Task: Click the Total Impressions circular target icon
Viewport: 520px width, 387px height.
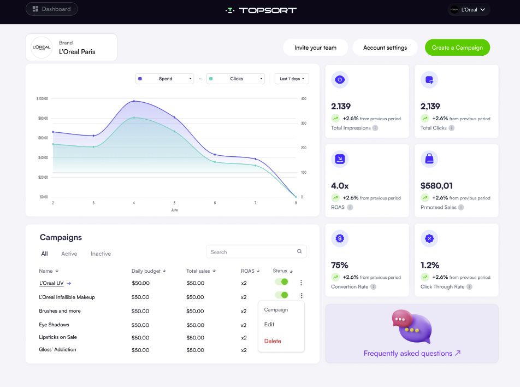Action: coord(340,80)
